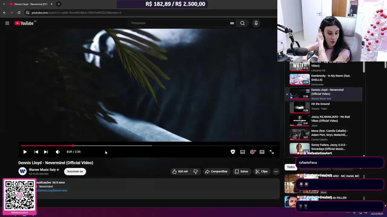Click the search magnifier button
The image size is (387, 217).
(242, 23)
